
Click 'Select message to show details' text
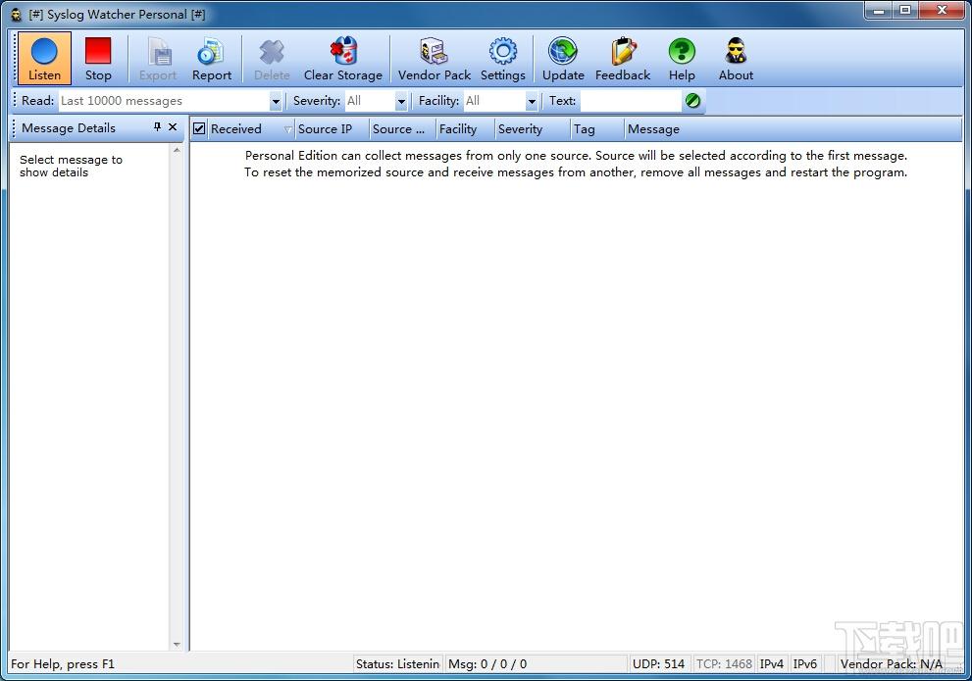[x=71, y=166]
